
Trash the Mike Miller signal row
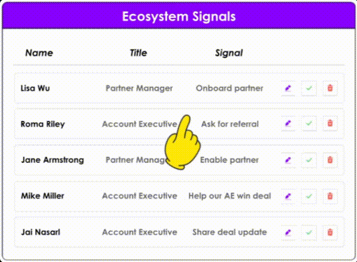[330, 196]
